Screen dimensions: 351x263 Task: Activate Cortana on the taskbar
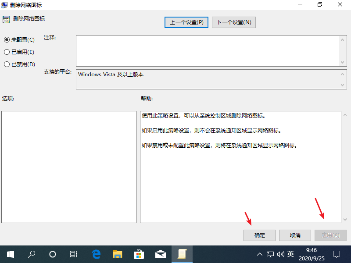pos(52,254)
